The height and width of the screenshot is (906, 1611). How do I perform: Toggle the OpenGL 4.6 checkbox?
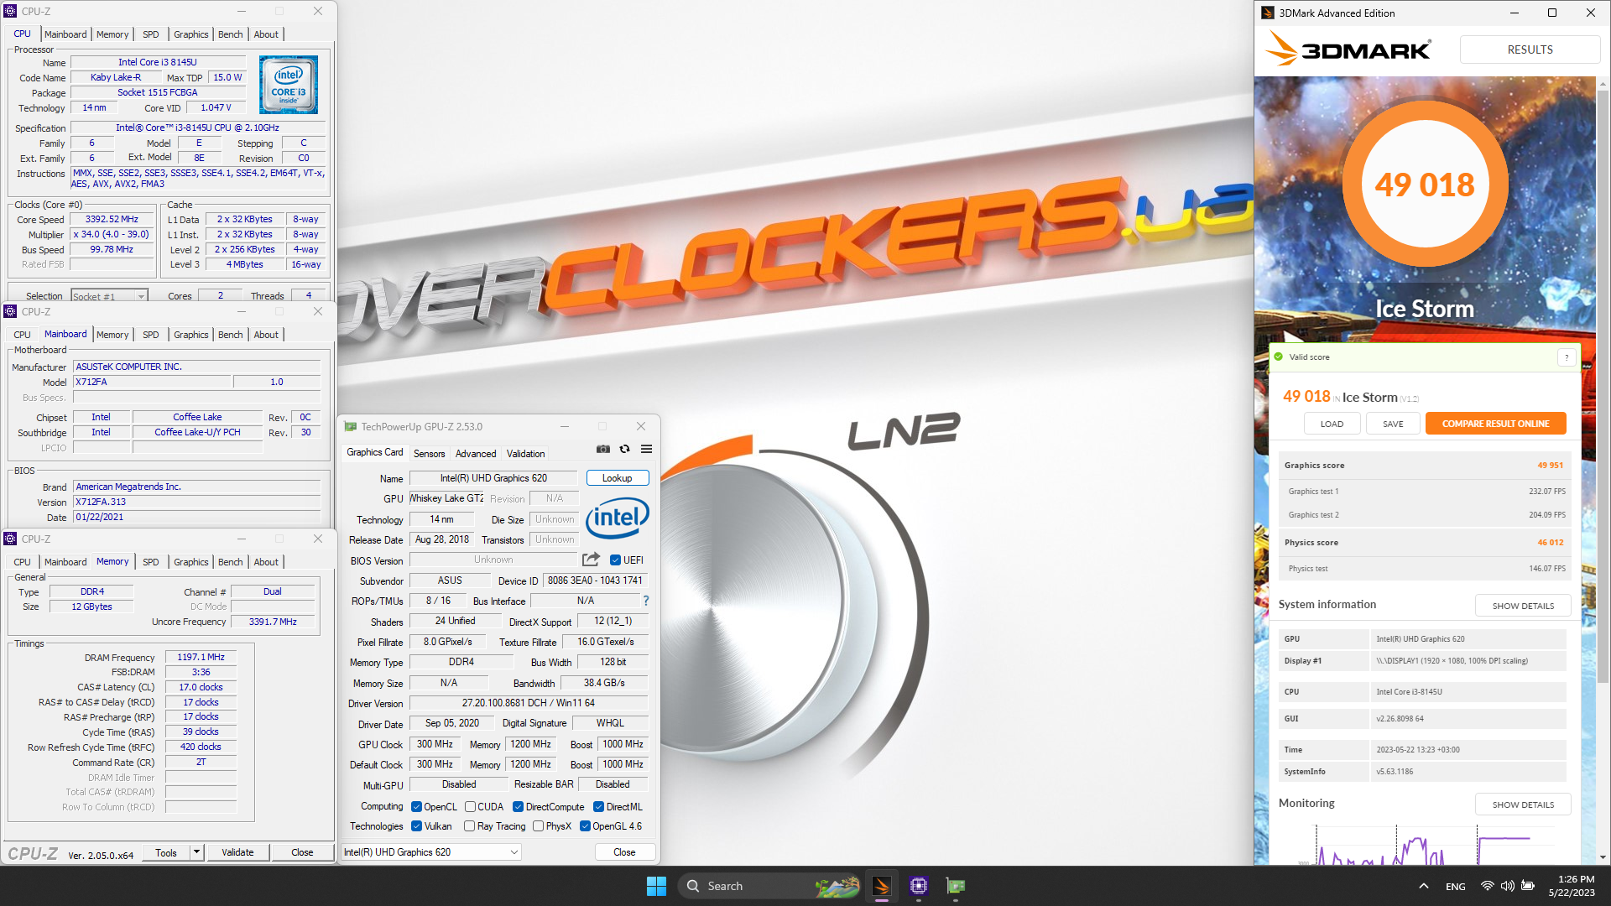pyautogui.click(x=585, y=826)
